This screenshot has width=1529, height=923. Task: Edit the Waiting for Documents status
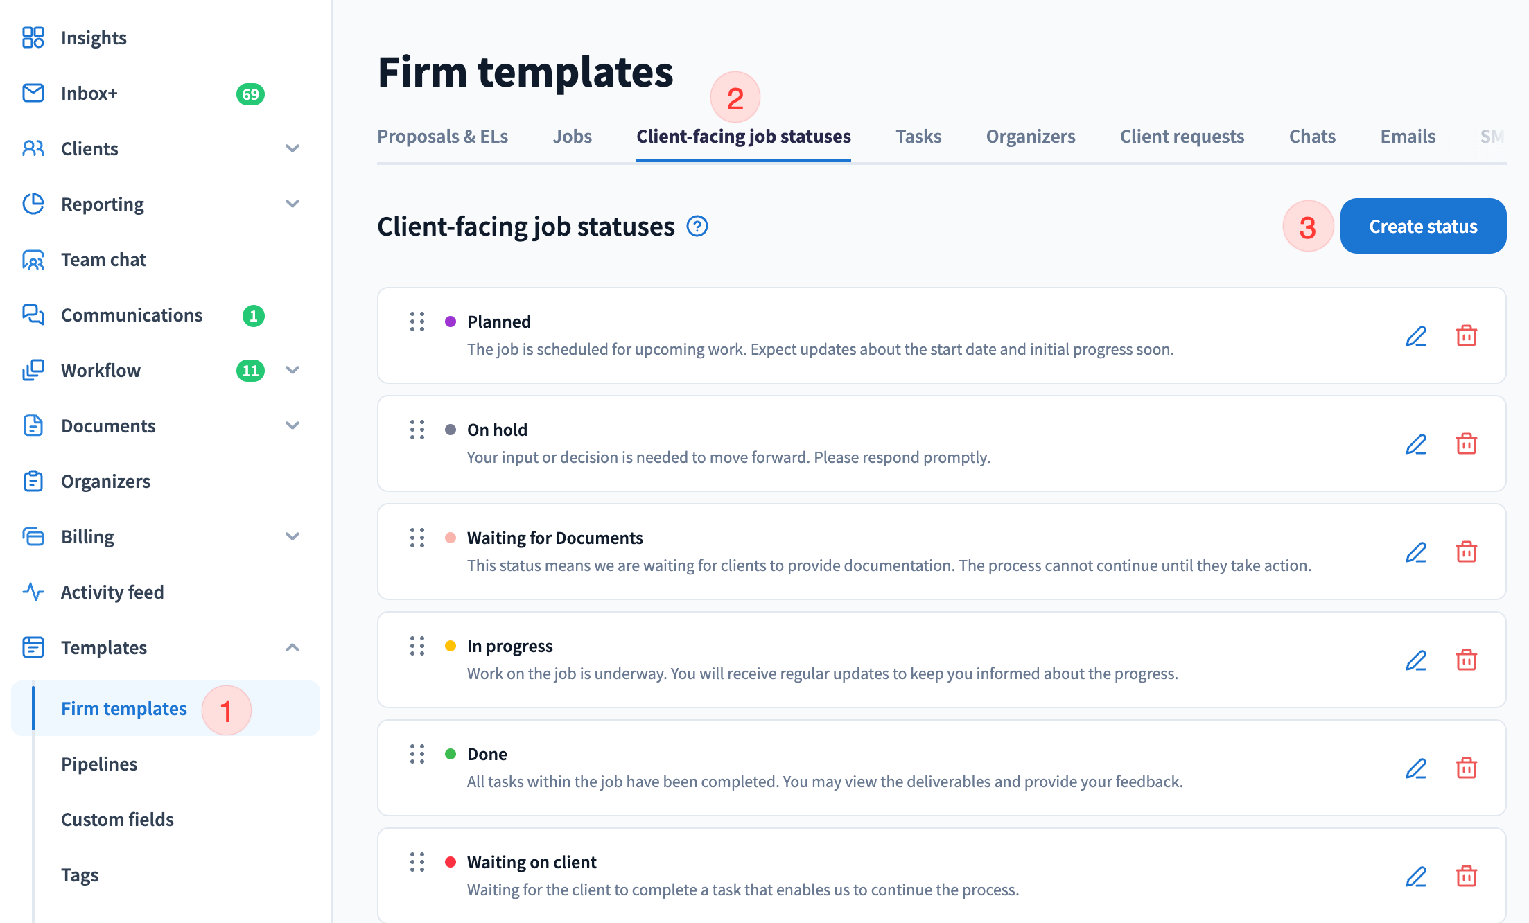tap(1416, 552)
